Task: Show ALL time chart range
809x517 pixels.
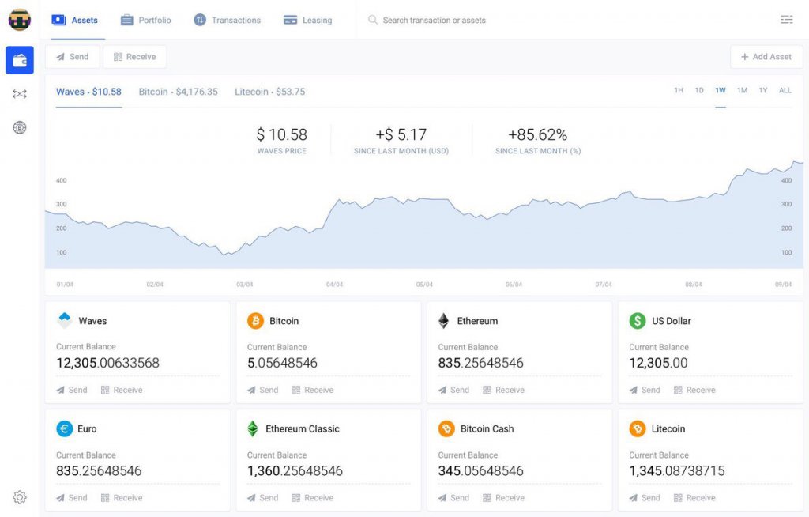Action: click(785, 91)
